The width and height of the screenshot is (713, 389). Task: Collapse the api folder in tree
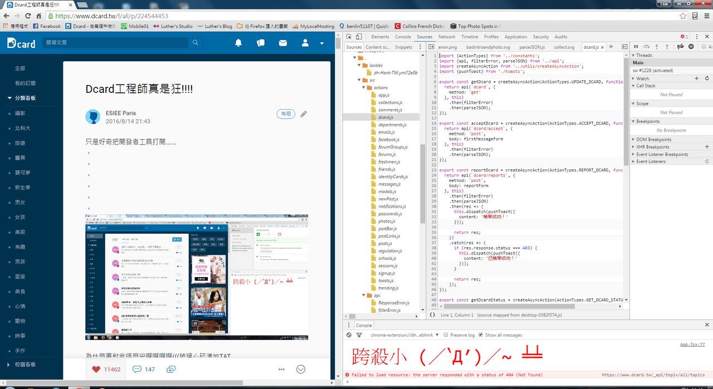(x=364, y=296)
